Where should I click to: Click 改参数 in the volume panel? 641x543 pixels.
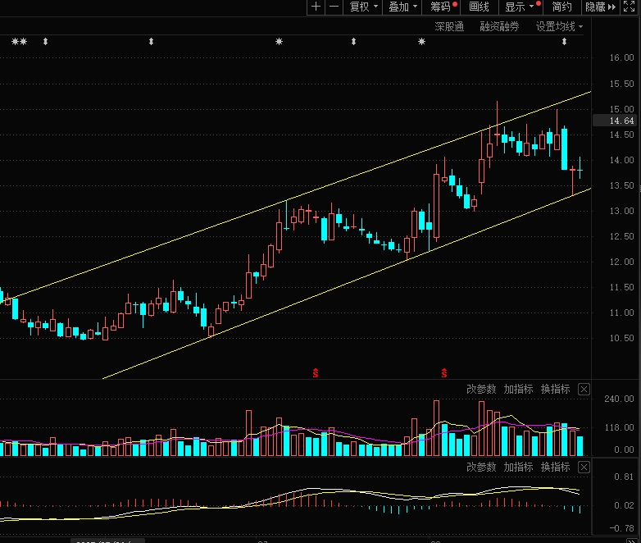[481, 389]
